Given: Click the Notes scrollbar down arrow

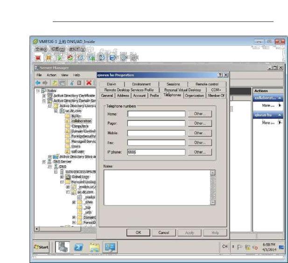Looking at the screenshot, I should (213, 203).
